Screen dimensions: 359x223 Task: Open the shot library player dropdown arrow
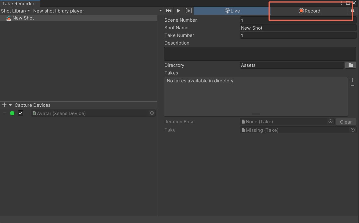pyautogui.click(x=160, y=10)
